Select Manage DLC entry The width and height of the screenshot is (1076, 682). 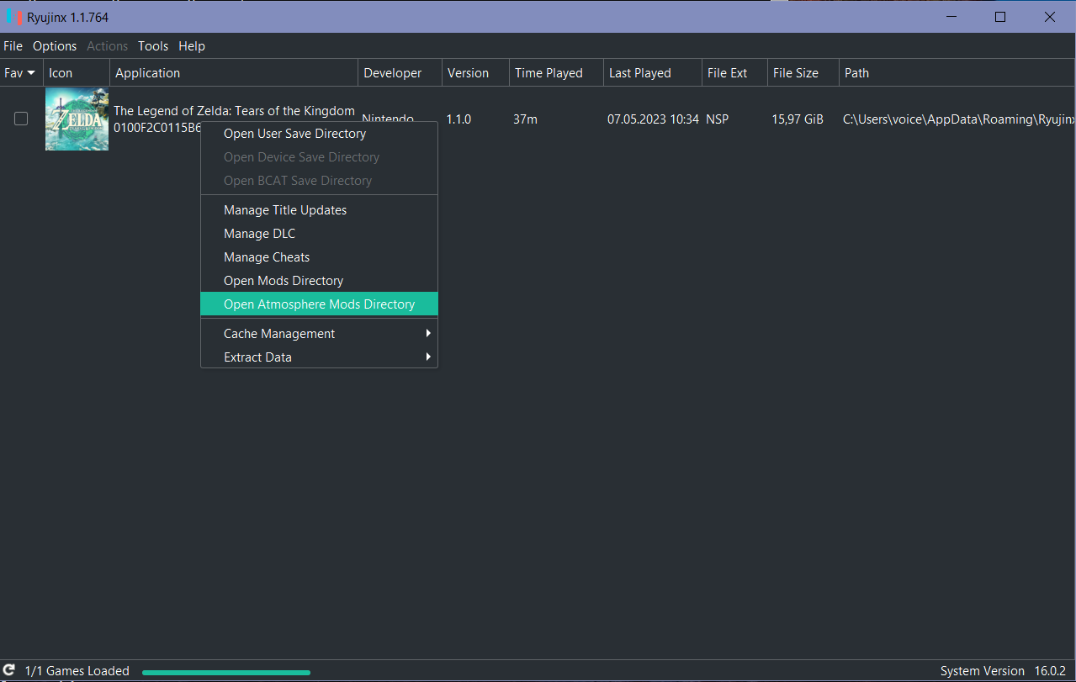[319, 234]
